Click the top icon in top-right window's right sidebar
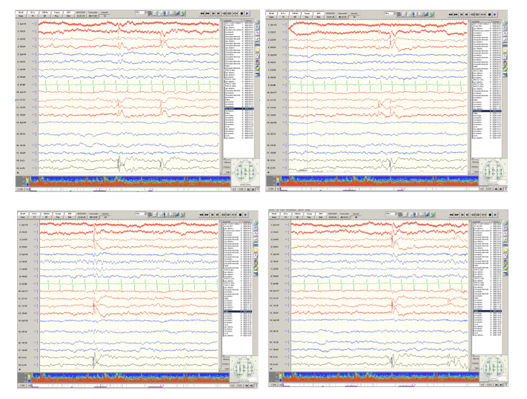 tap(506, 24)
